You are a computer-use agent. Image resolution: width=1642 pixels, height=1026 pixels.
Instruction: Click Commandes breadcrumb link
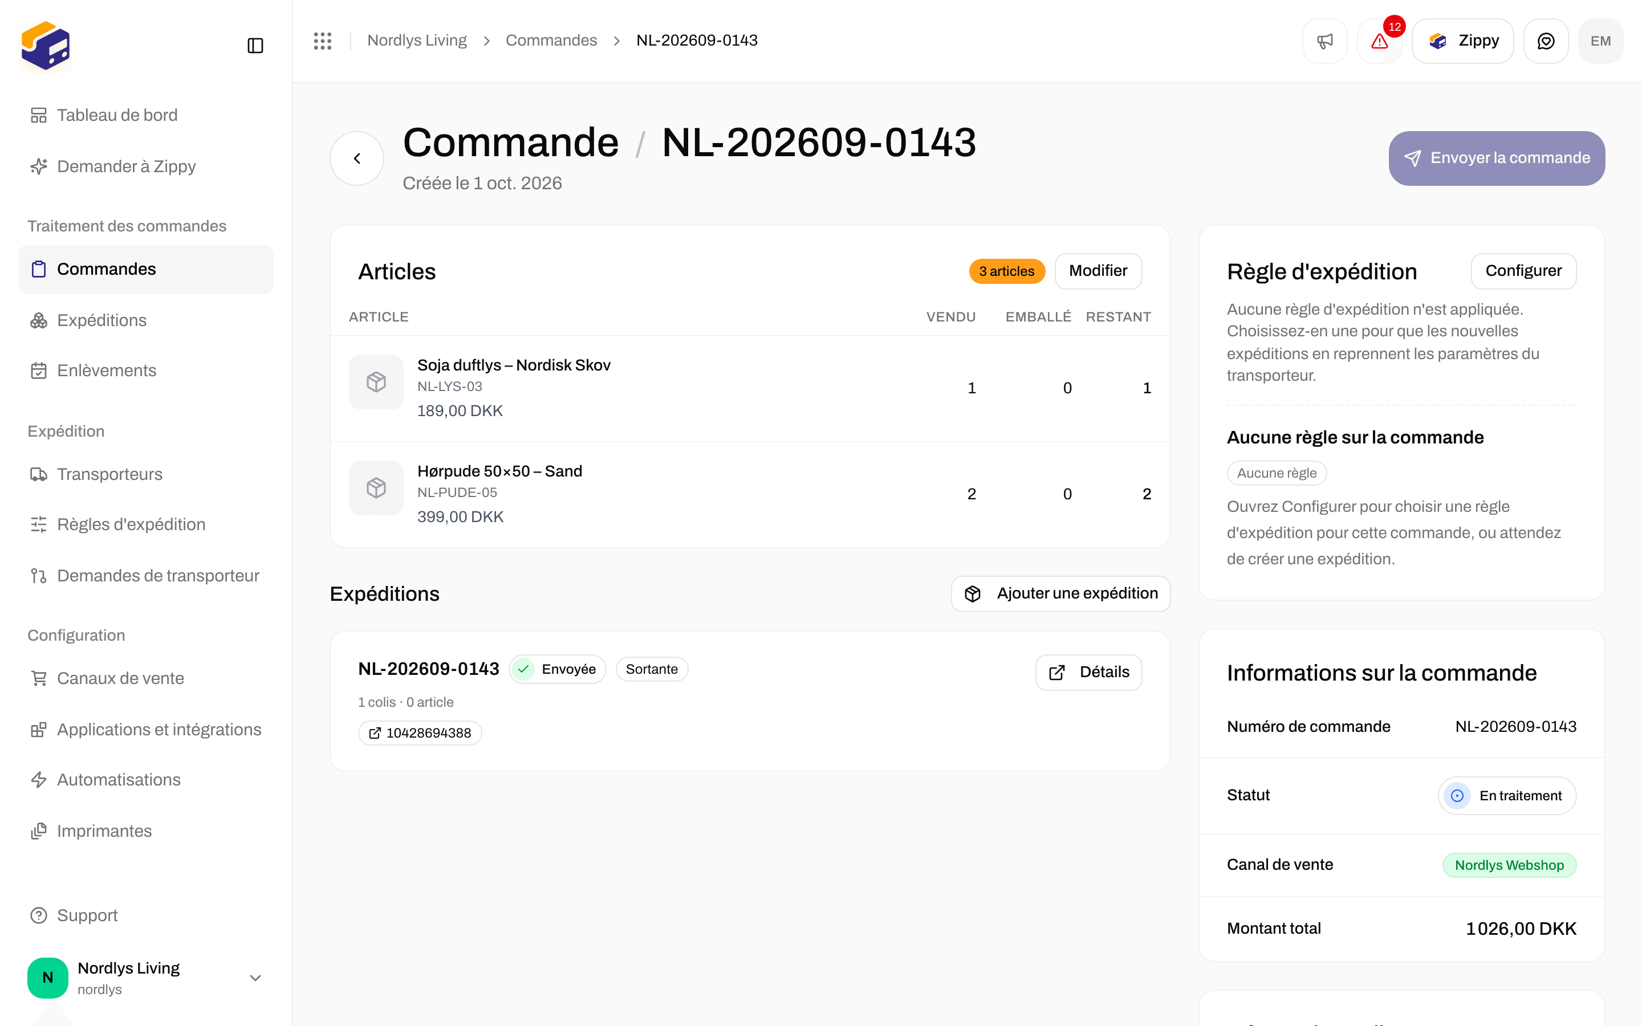point(551,40)
